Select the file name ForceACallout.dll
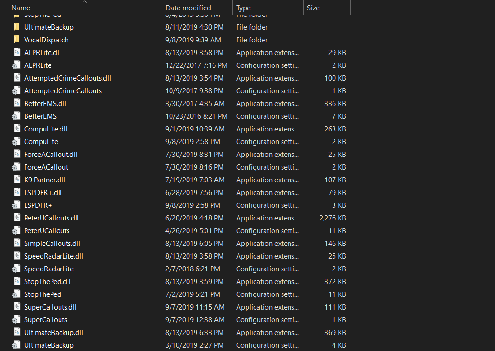Screen dimensions: 495x351 pos(51,155)
